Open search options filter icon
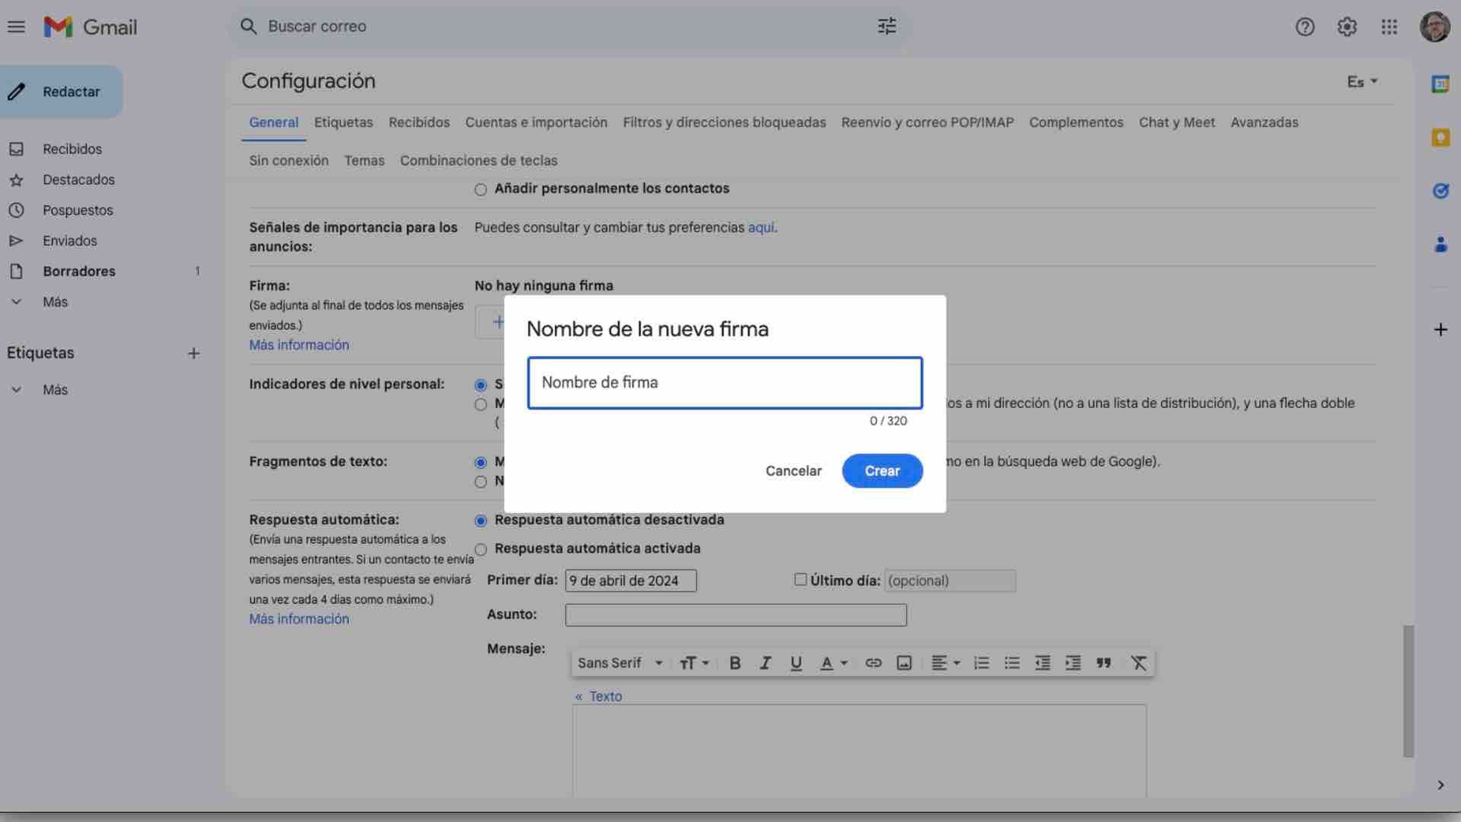Viewport: 1461px width, 822px height. [x=886, y=27]
